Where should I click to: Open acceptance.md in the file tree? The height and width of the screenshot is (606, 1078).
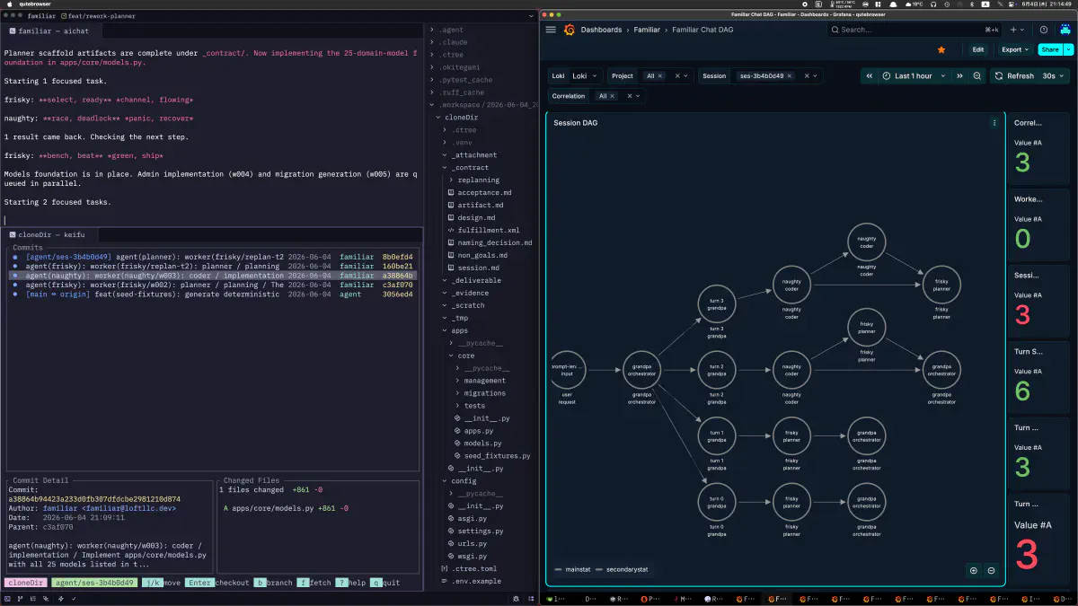click(480, 192)
